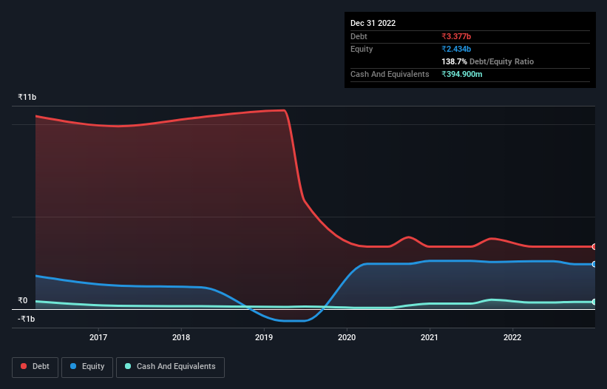Select the 2020 x-axis label

[347, 337]
